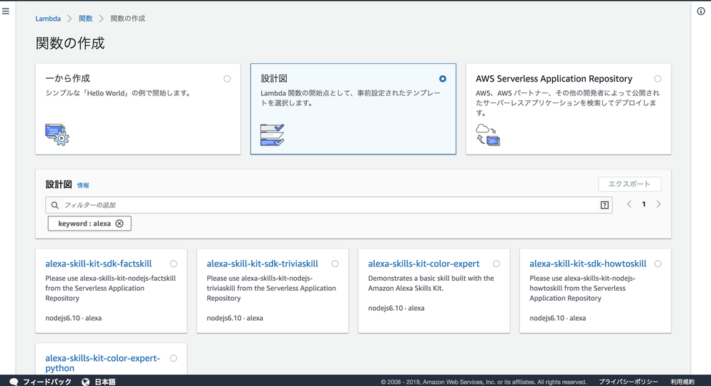Select the alexa-skills-kit-color-expert-python radio button

point(174,358)
